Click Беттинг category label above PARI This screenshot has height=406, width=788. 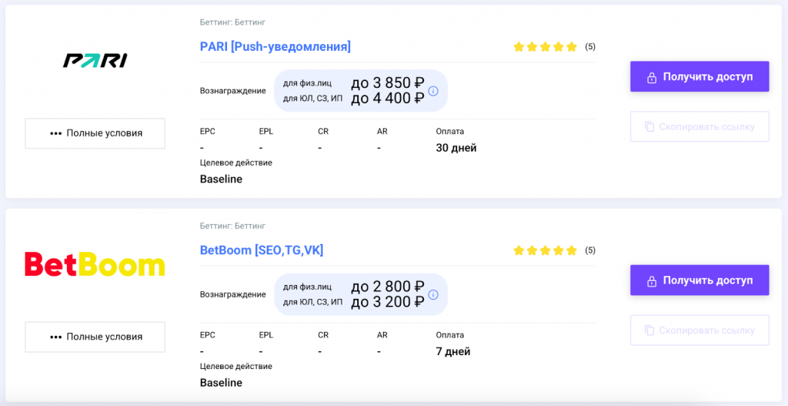pyautogui.click(x=232, y=22)
